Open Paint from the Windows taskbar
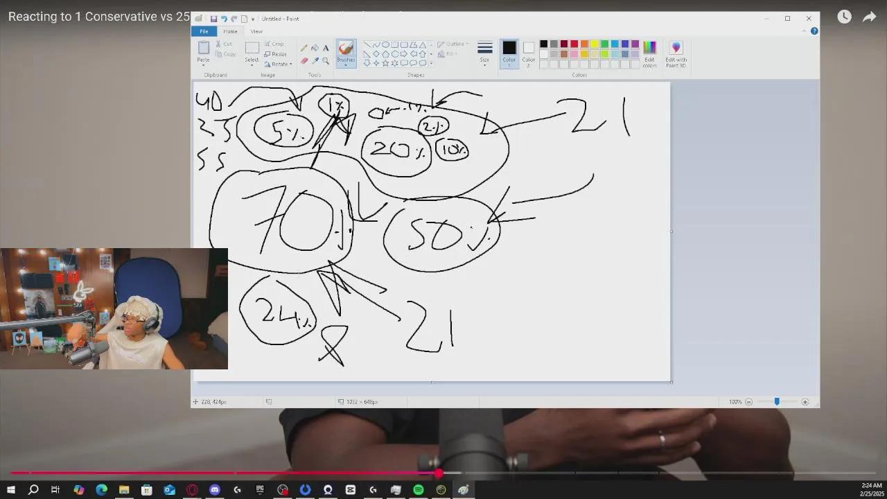The width and height of the screenshot is (887, 499). coord(464,490)
